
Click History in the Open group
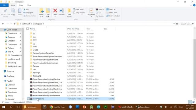click(x=100, y=16)
